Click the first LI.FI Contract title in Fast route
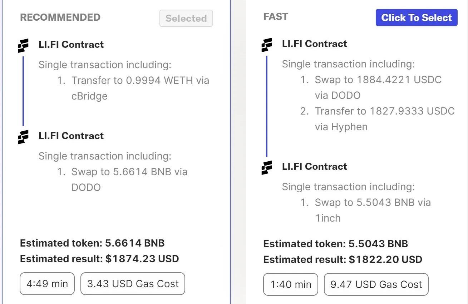 pyautogui.click(x=314, y=44)
